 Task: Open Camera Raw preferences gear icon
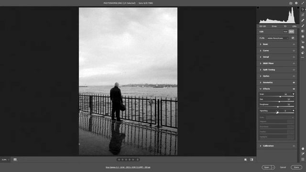(x=296, y=3)
